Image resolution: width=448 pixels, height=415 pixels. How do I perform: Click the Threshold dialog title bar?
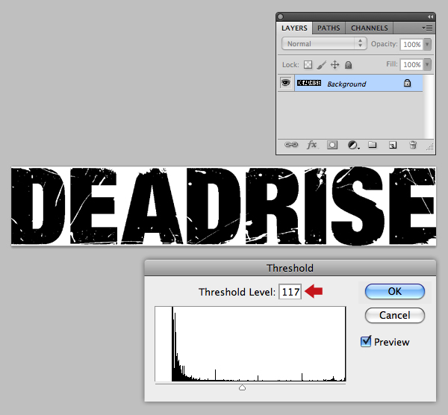tap(290, 268)
